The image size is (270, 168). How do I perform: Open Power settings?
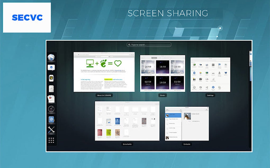[194, 79]
